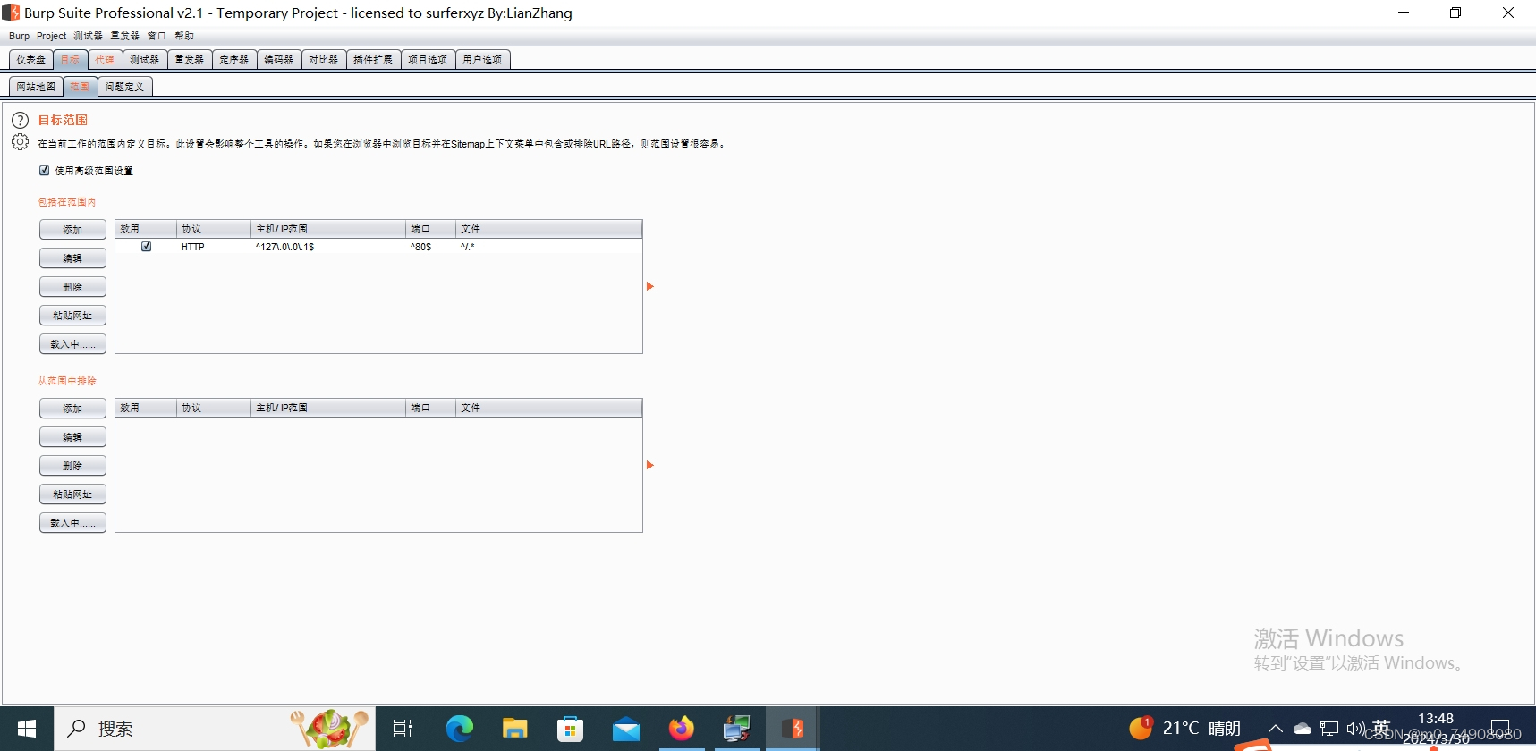
Task: Click the 文件 column header in the include table
Action: pos(549,229)
